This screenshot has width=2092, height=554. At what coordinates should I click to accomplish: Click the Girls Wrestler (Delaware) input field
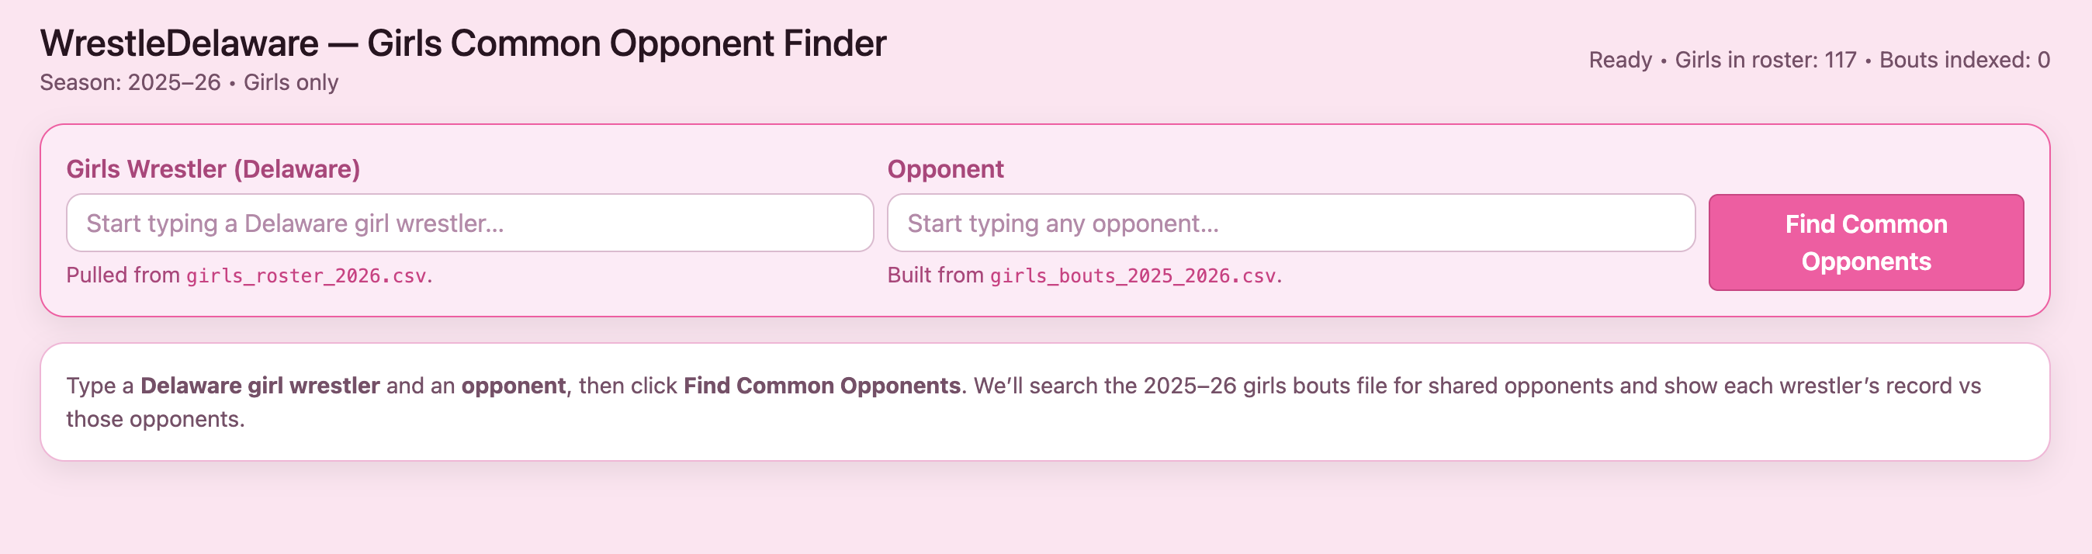click(x=471, y=223)
